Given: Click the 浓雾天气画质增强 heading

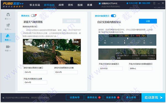Looking at the screenshot, I should click(x=33, y=22).
